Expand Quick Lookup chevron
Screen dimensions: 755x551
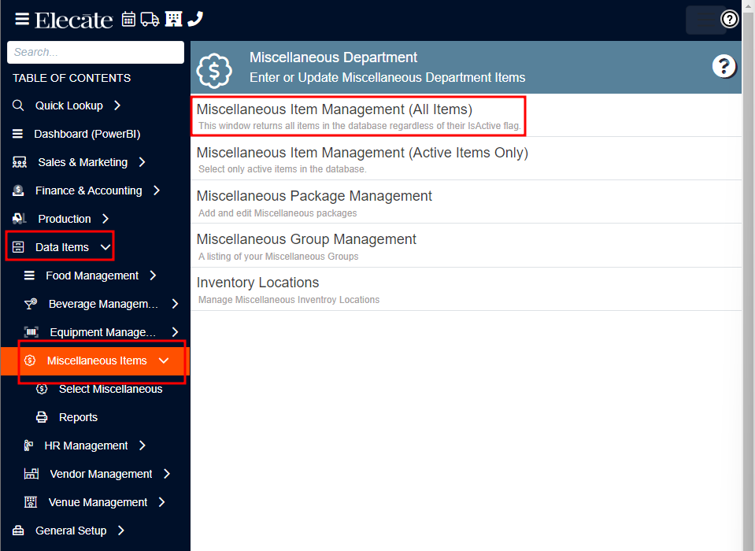click(x=117, y=105)
